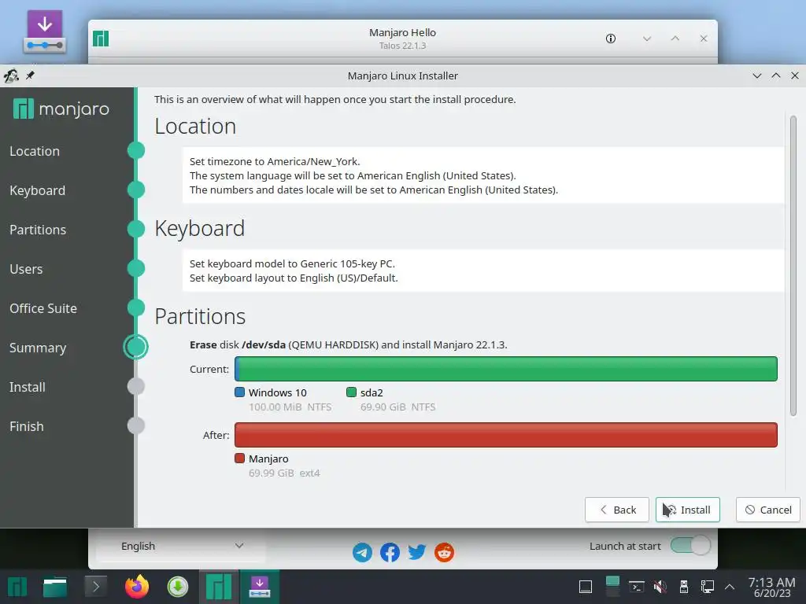The width and height of the screenshot is (806, 604).
Task: Select the Partitions step in sidebar
Action: [x=38, y=230]
